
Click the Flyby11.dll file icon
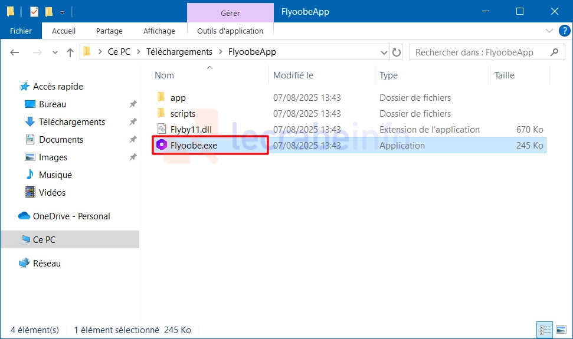click(x=162, y=129)
